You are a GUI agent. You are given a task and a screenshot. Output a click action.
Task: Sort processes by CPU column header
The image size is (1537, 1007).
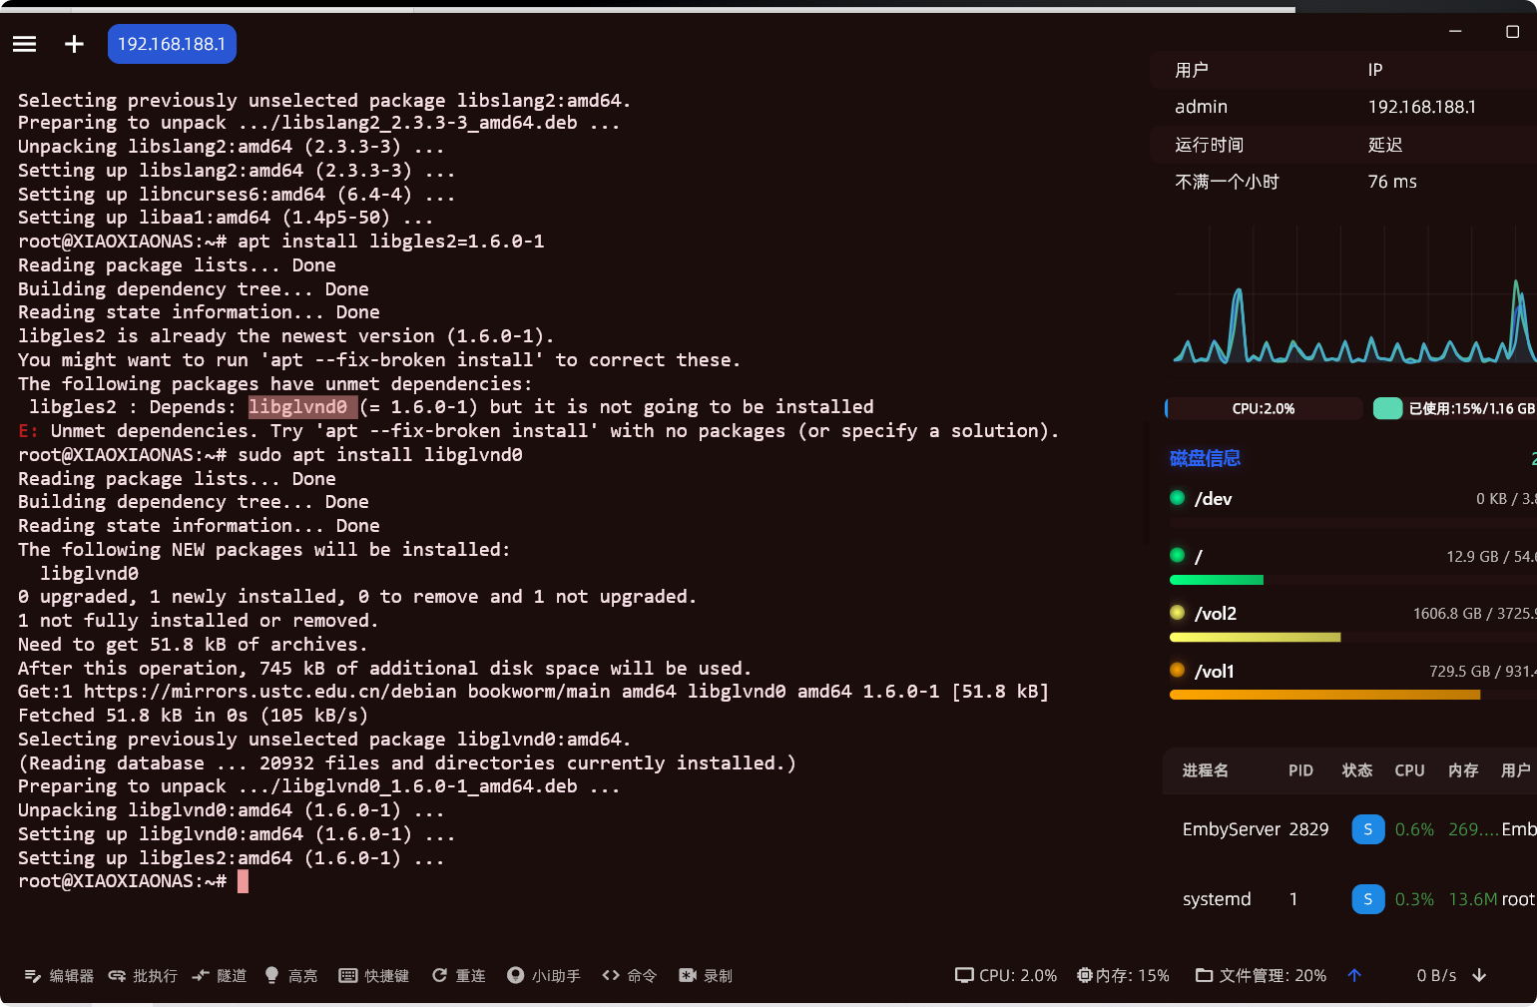click(1409, 770)
